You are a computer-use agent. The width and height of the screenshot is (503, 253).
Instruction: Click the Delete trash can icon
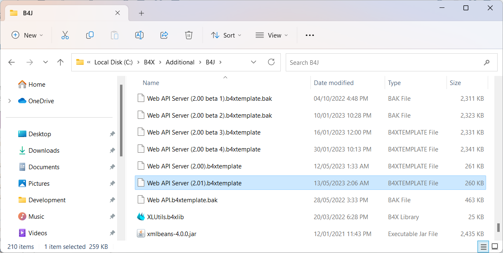pyautogui.click(x=189, y=35)
